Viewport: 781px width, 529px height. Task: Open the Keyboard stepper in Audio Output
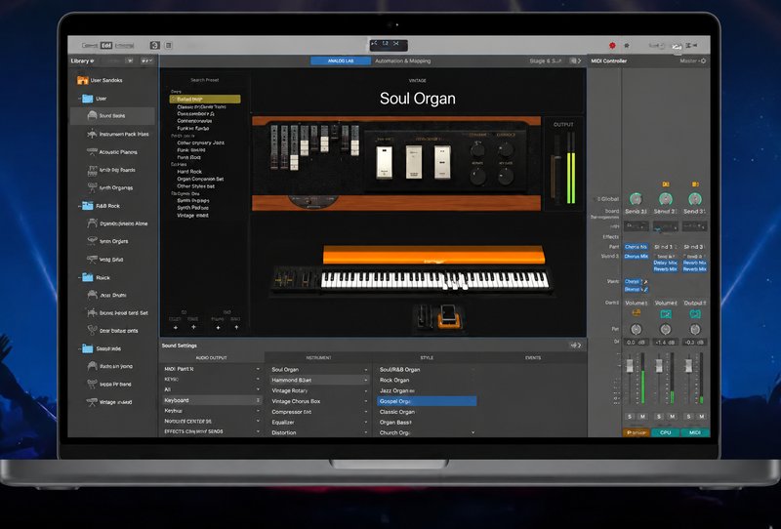click(x=258, y=400)
